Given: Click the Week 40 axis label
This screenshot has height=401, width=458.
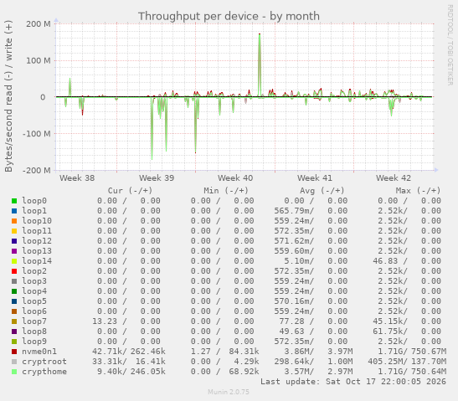Looking at the screenshot, I should point(235,177).
